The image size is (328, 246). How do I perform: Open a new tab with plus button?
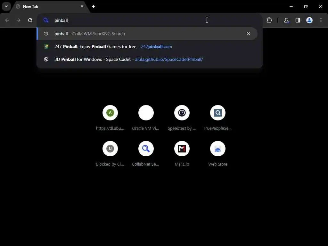(x=94, y=6)
